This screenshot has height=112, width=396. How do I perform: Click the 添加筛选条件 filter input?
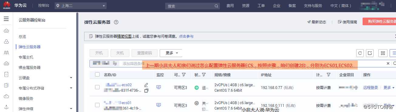point(134,63)
